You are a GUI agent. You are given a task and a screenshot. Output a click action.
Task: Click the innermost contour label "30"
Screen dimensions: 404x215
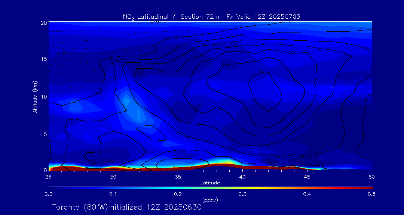(260, 73)
